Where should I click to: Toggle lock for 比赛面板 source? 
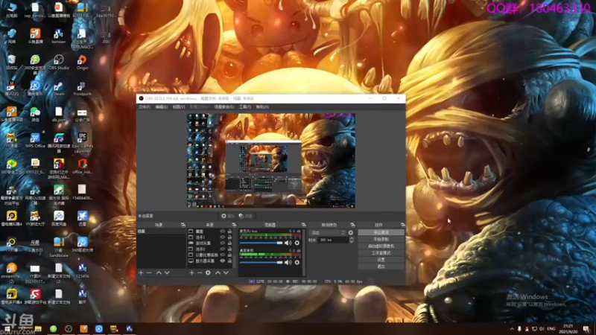pyautogui.click(x=229, y=255)
